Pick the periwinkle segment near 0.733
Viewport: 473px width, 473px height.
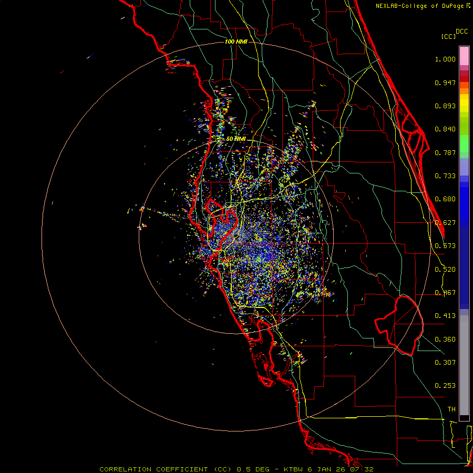tap(464, 167)
